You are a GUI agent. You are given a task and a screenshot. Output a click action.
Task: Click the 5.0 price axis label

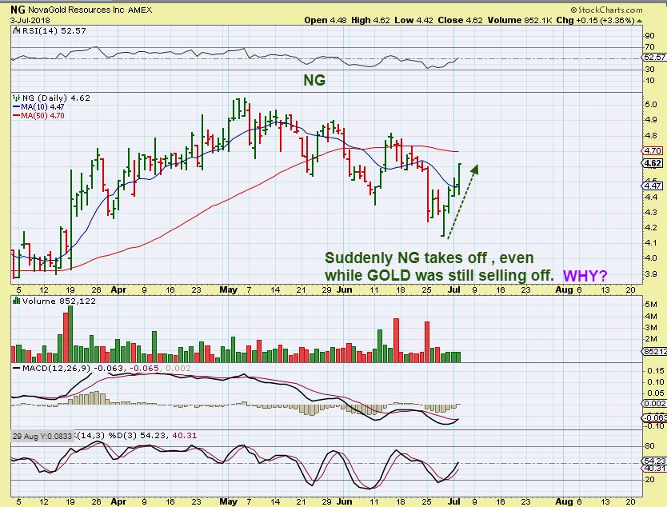(x=651, y=105)
